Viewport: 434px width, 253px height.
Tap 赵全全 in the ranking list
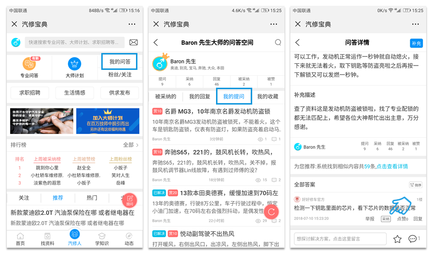click(84, 168)
